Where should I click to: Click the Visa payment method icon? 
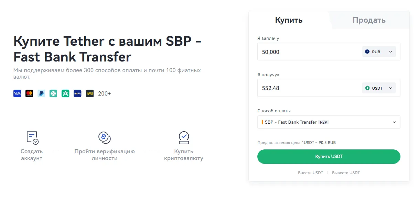17,93
